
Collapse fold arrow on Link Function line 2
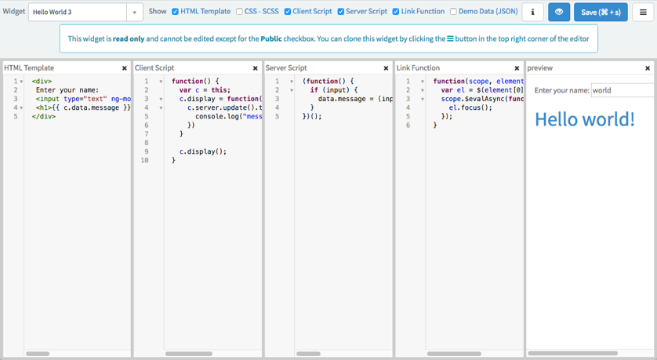(x=422, y=90)
